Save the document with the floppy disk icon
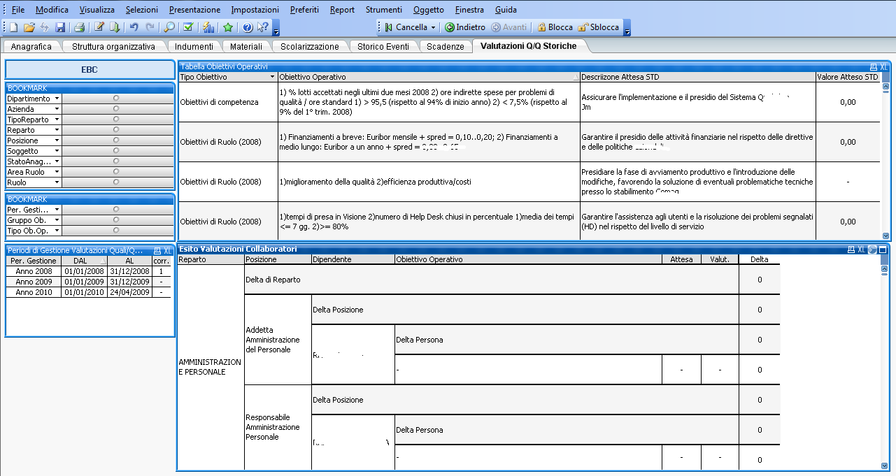This screenshot has height=476, width=896. pos(60,27)
